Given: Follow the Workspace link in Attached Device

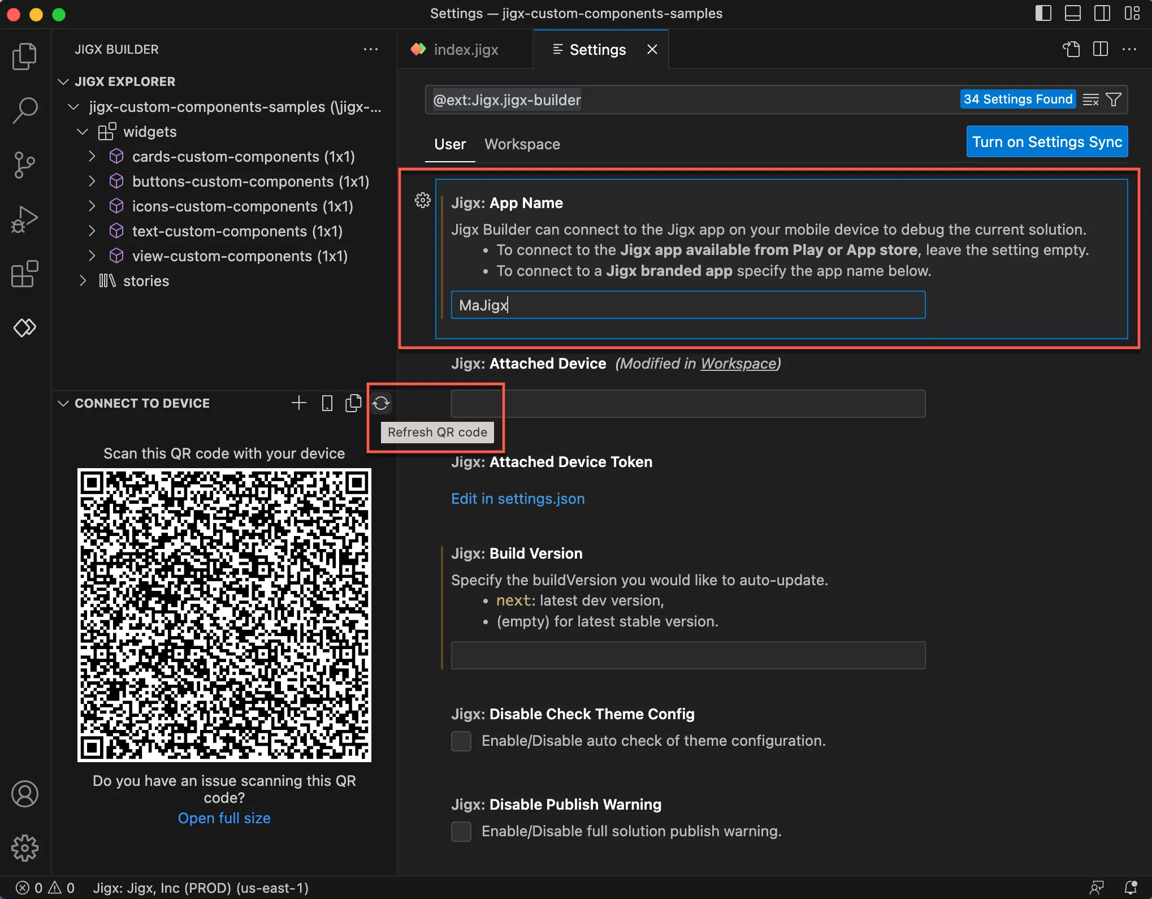Looking at the screenshot, I should click(738, 364).
